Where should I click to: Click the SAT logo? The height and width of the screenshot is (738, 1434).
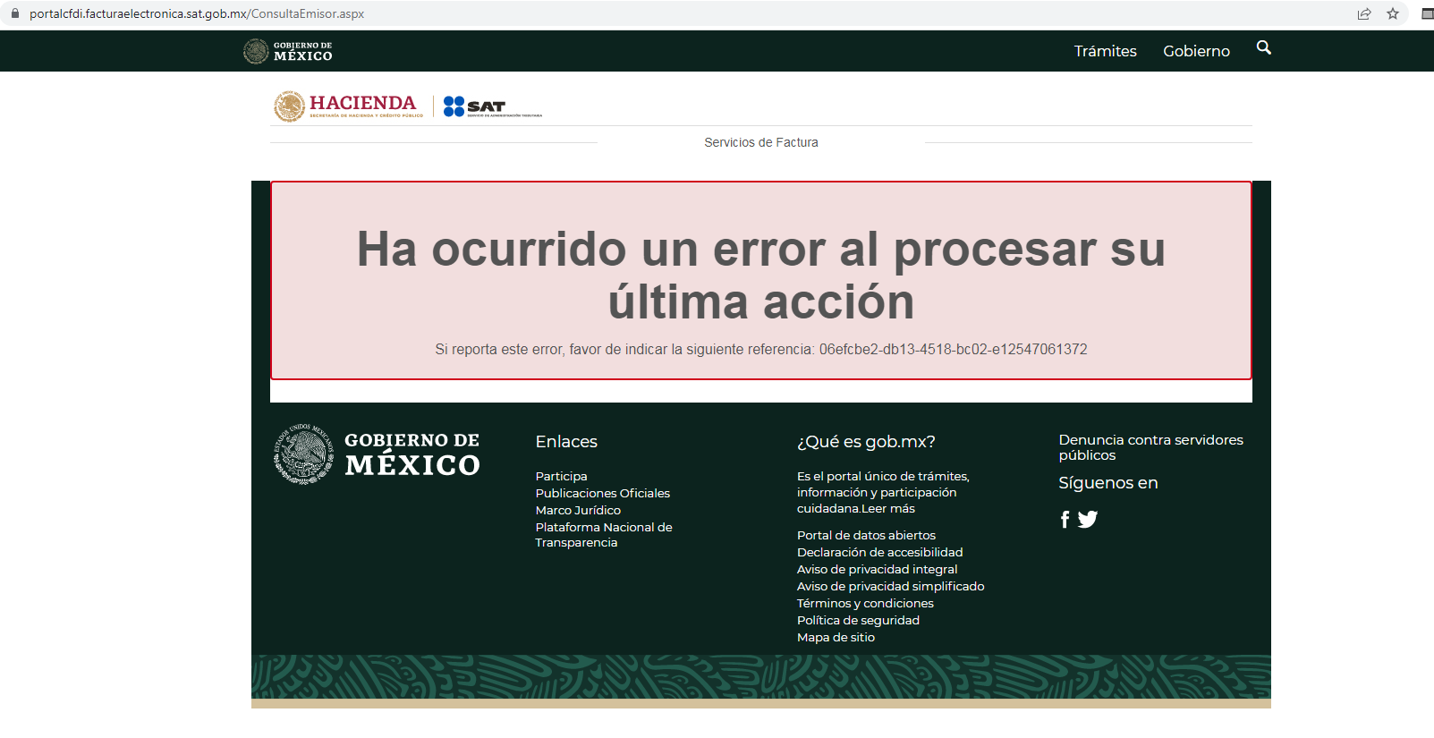tap(493, 106)
